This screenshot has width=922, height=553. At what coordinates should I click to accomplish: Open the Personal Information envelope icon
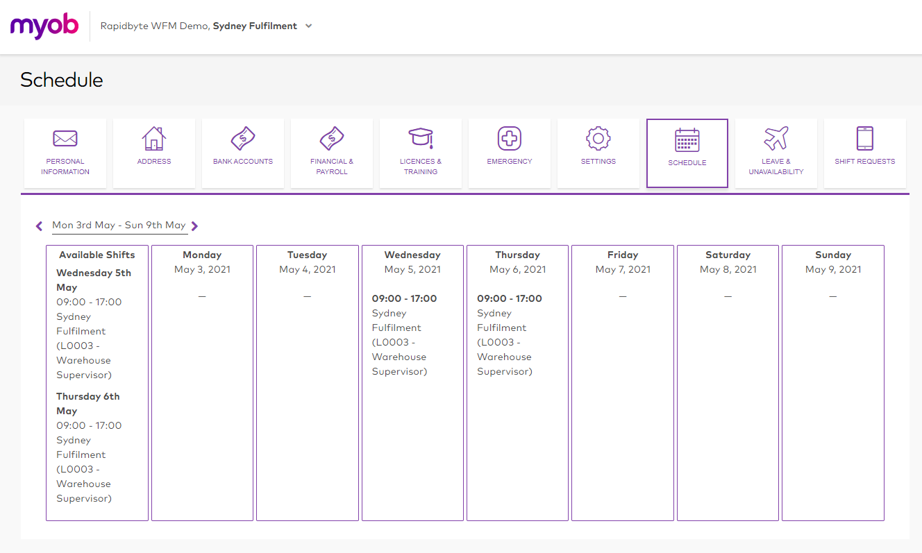tap(65, 139)
